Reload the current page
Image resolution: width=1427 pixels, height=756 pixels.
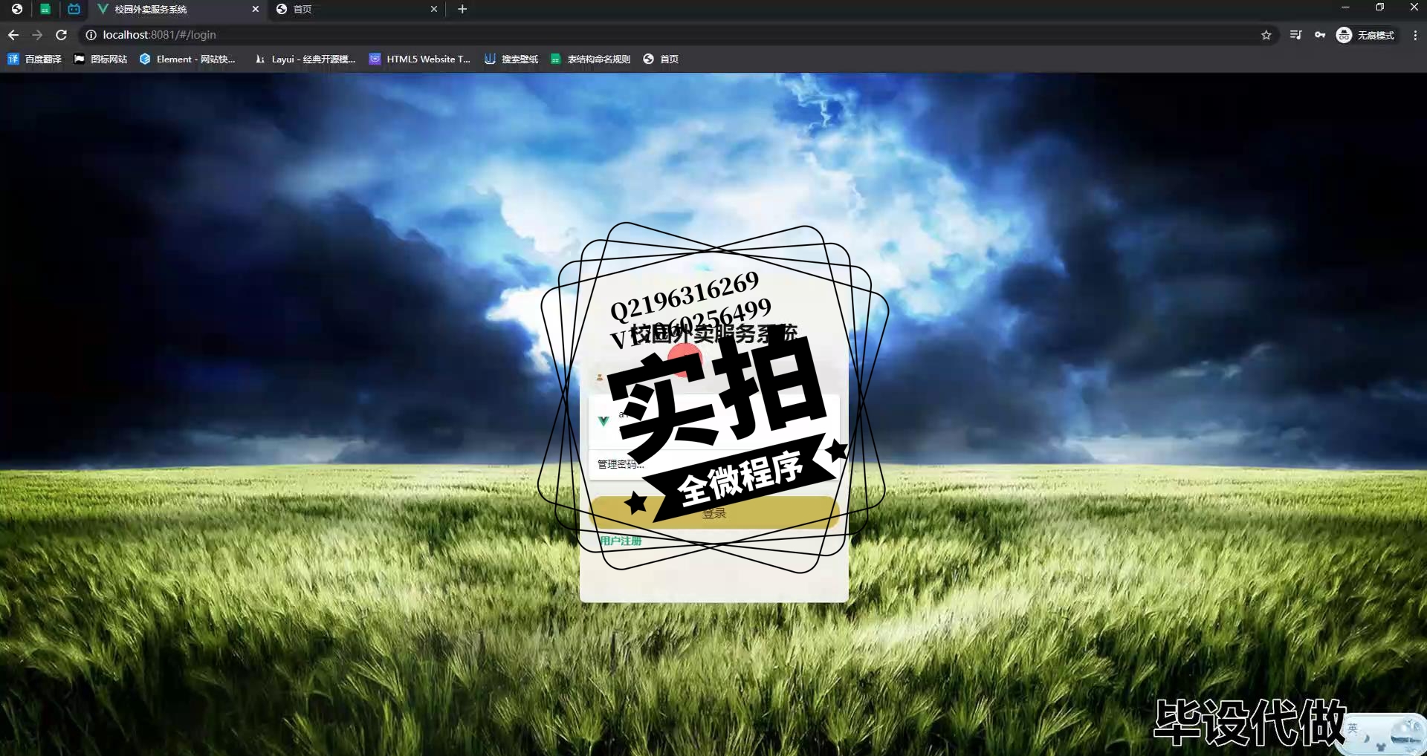tap(62, 35)
